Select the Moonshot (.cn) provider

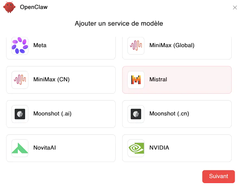tap(177, 114)
